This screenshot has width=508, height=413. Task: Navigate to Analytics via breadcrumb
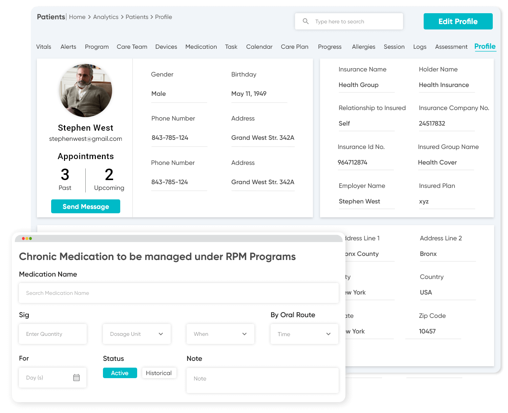point(106,17)
